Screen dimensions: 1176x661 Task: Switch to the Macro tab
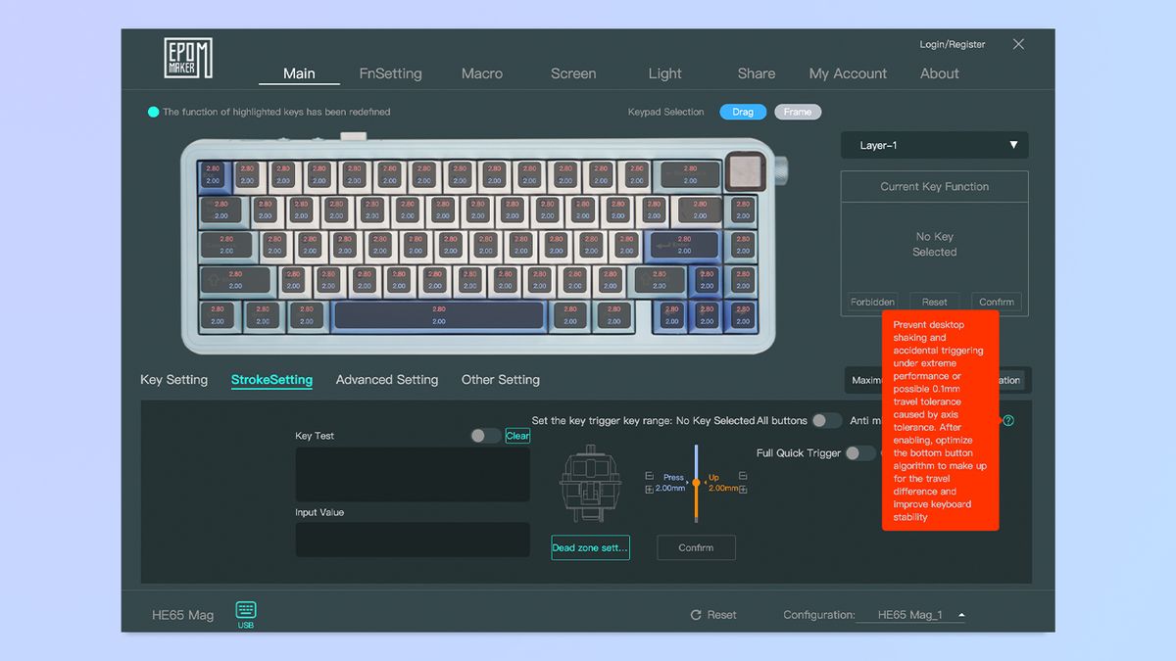click(481, 73)
